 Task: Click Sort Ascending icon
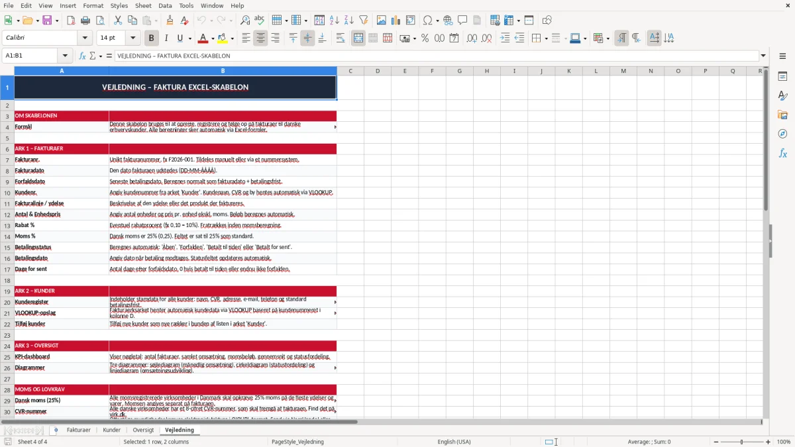click(x=335, y=21)
